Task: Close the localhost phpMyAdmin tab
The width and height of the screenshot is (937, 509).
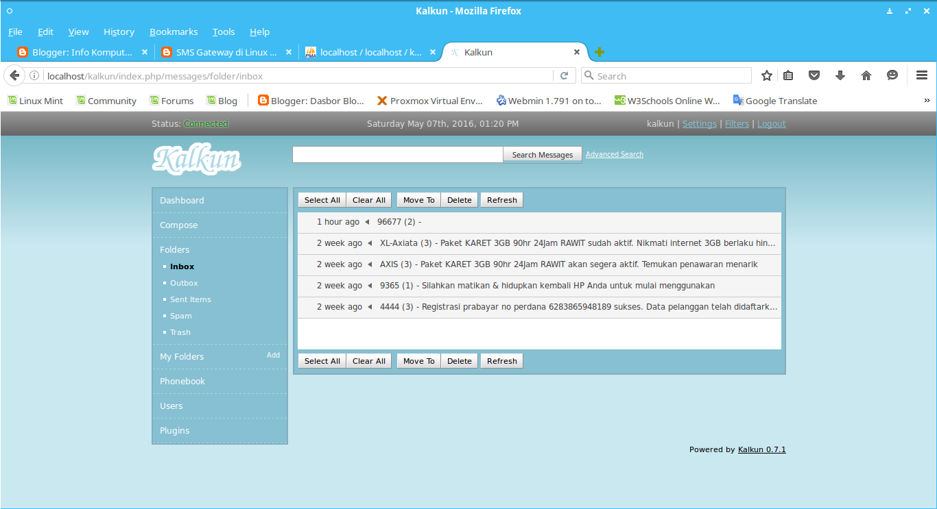Action: pos(433,52)
